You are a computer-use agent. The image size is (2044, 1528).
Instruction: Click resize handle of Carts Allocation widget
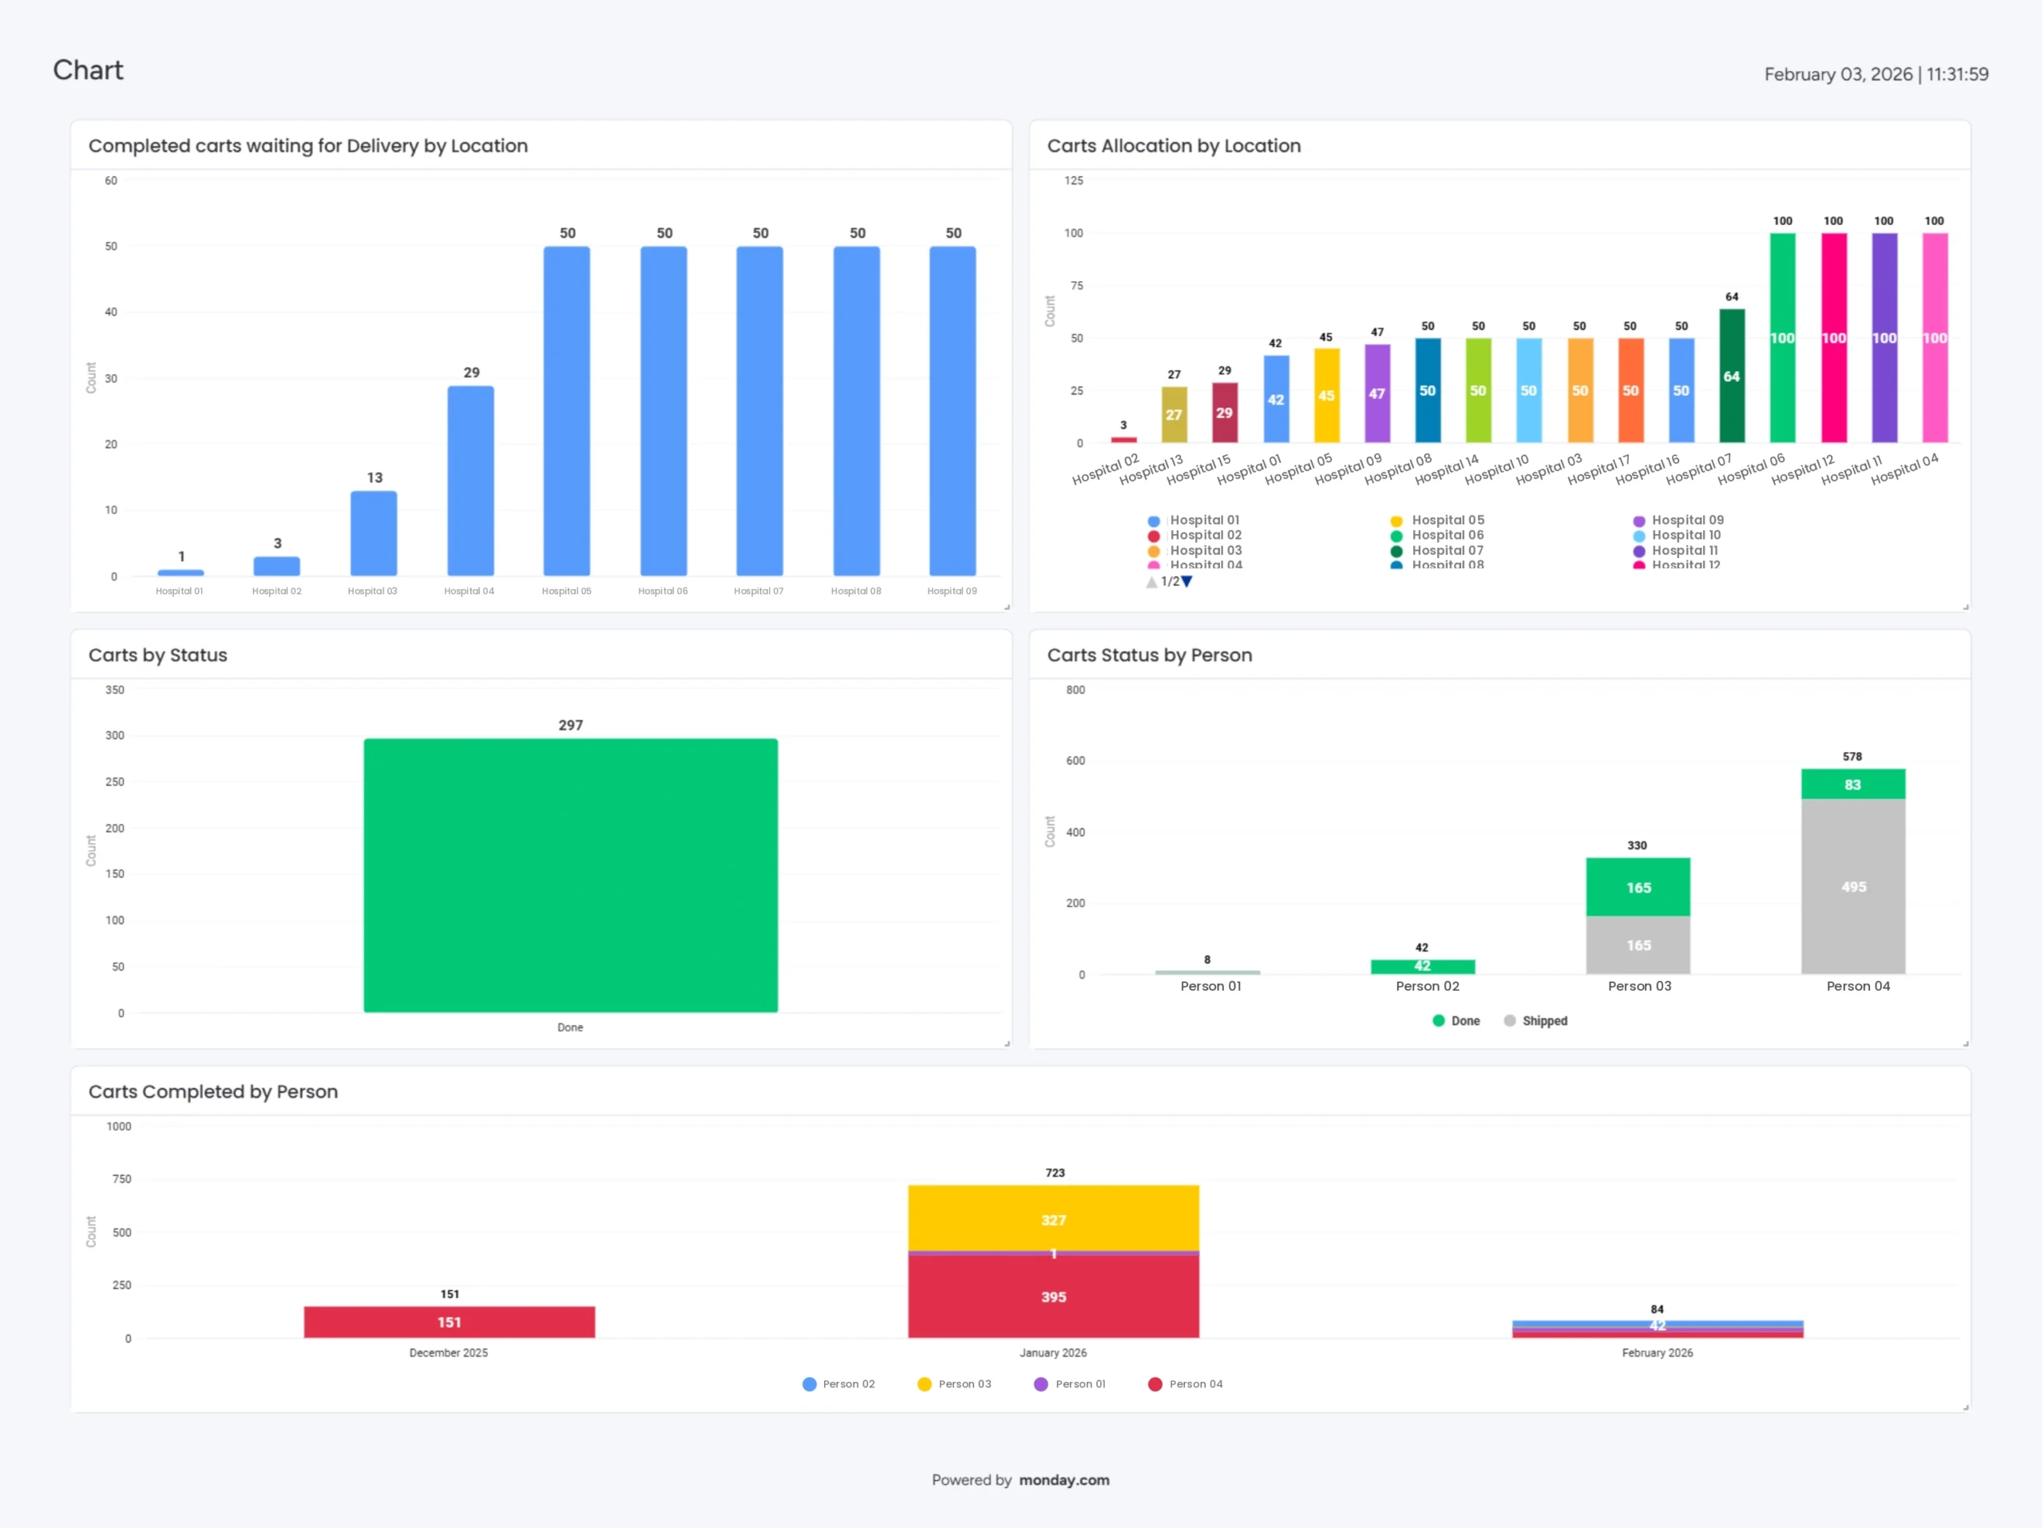click(1966, 607)
